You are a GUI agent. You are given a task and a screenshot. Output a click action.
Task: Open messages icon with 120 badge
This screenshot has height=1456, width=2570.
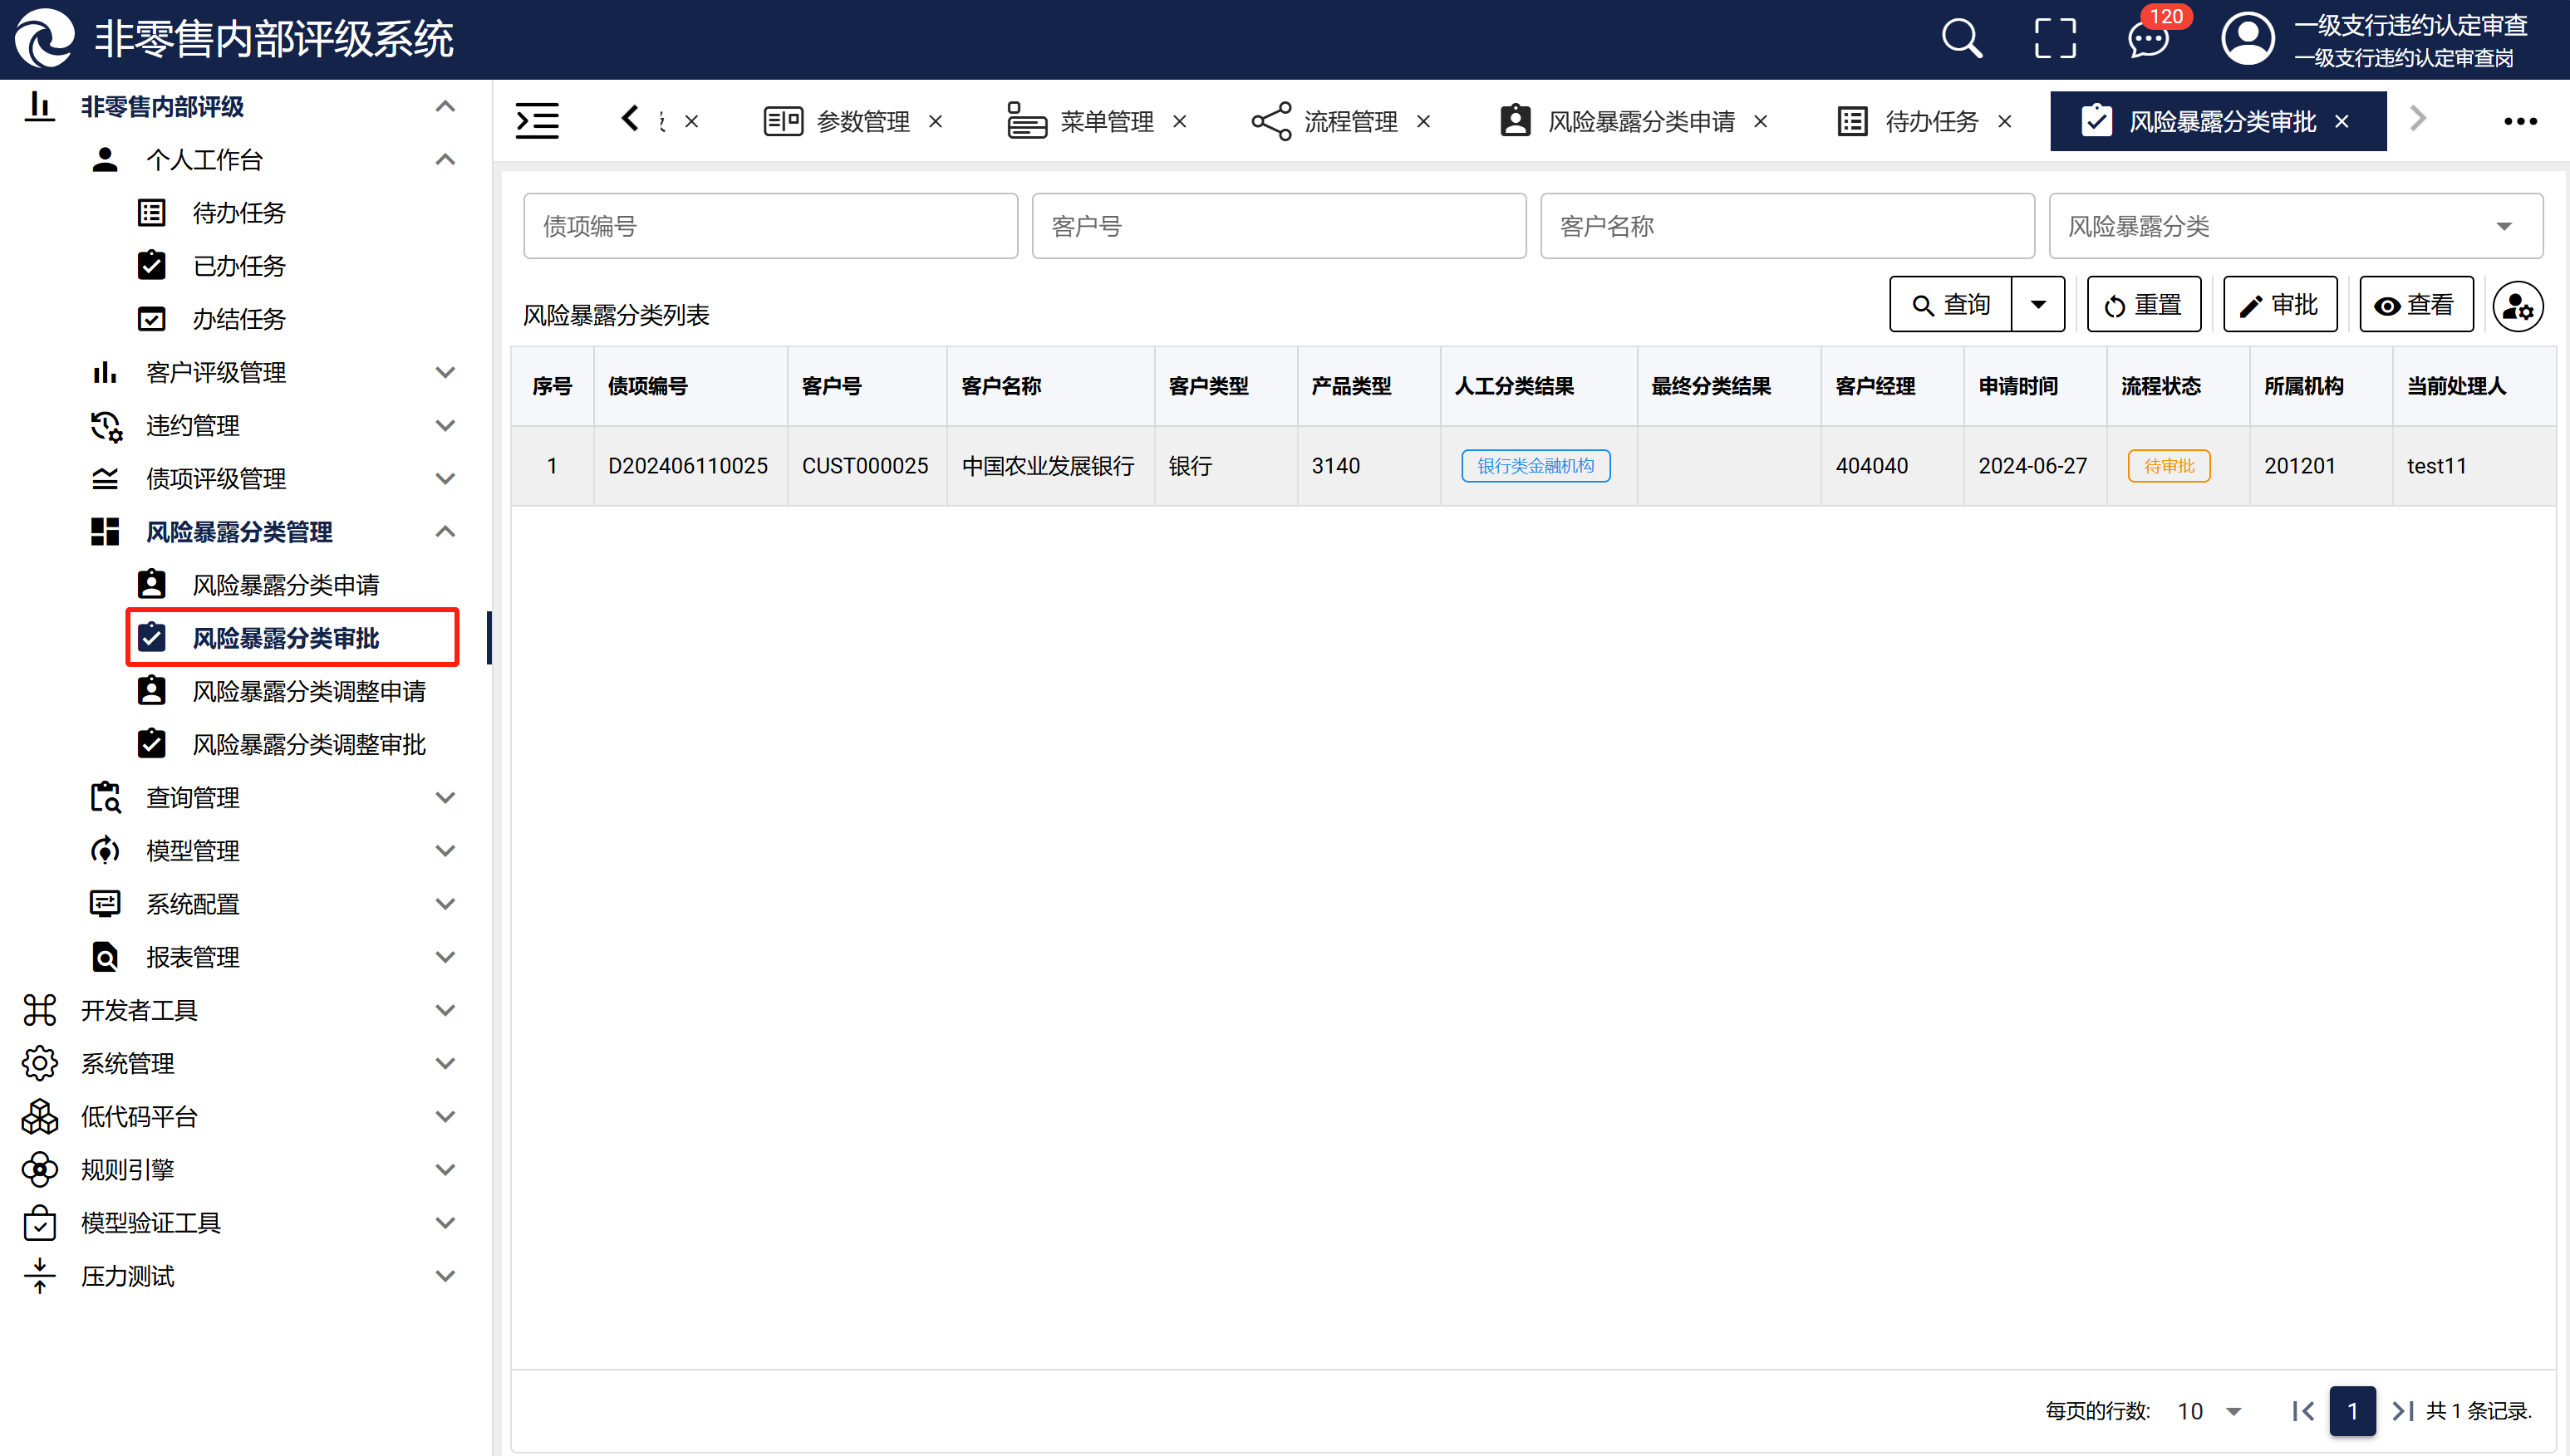(x=2148, y=40)
